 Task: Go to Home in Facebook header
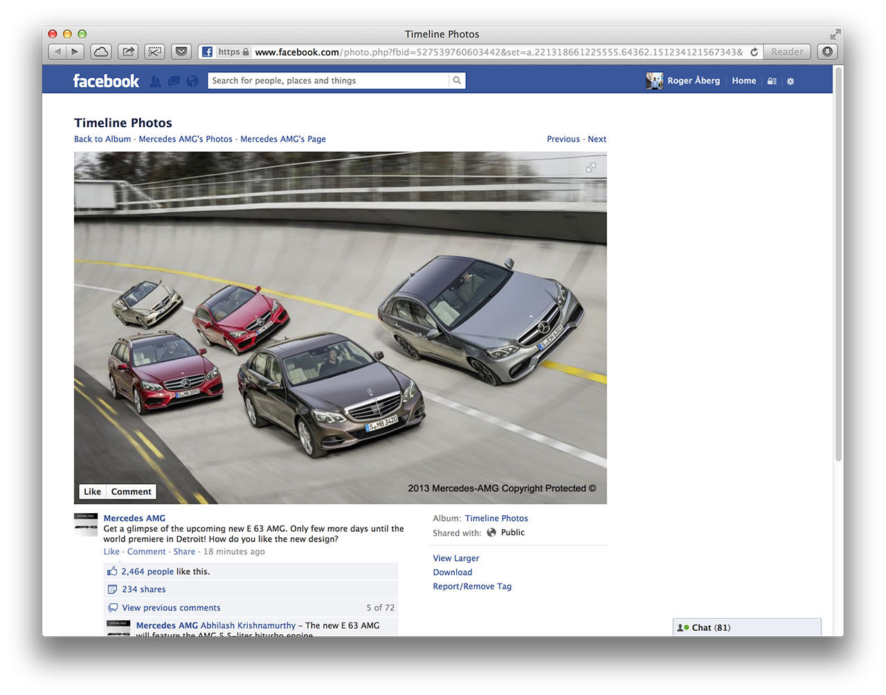(743, 81)
